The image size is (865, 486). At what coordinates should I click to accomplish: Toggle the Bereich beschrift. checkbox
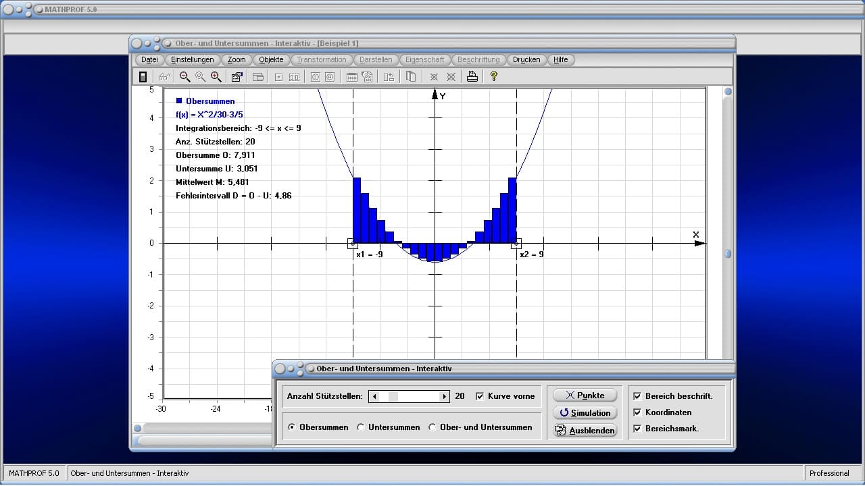[x=637, y=396]
